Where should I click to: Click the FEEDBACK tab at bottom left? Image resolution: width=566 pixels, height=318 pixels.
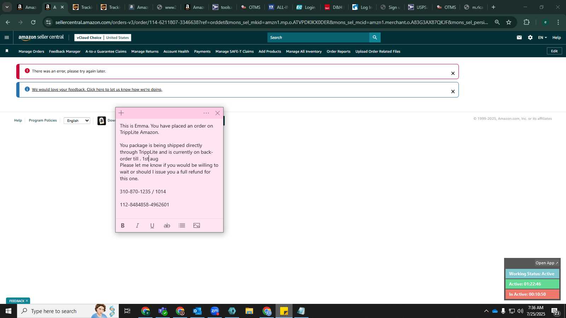tap(18, 301)
